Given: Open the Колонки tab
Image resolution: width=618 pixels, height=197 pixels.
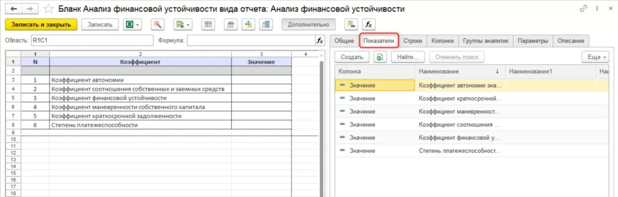Looking at the screenshot, I should (x=442, y=41).
